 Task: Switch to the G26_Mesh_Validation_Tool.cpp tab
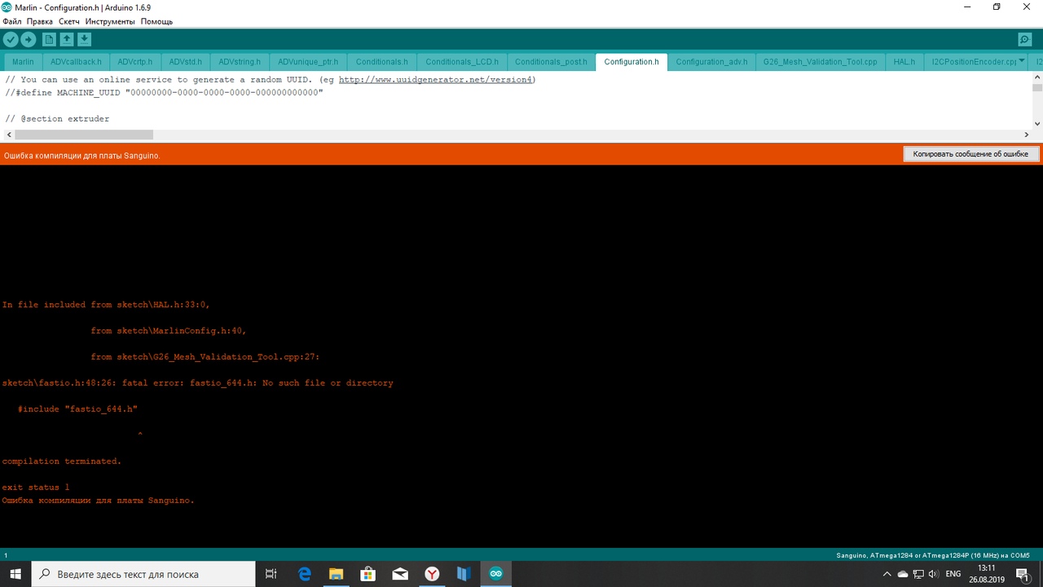click(x=821, y=62)
